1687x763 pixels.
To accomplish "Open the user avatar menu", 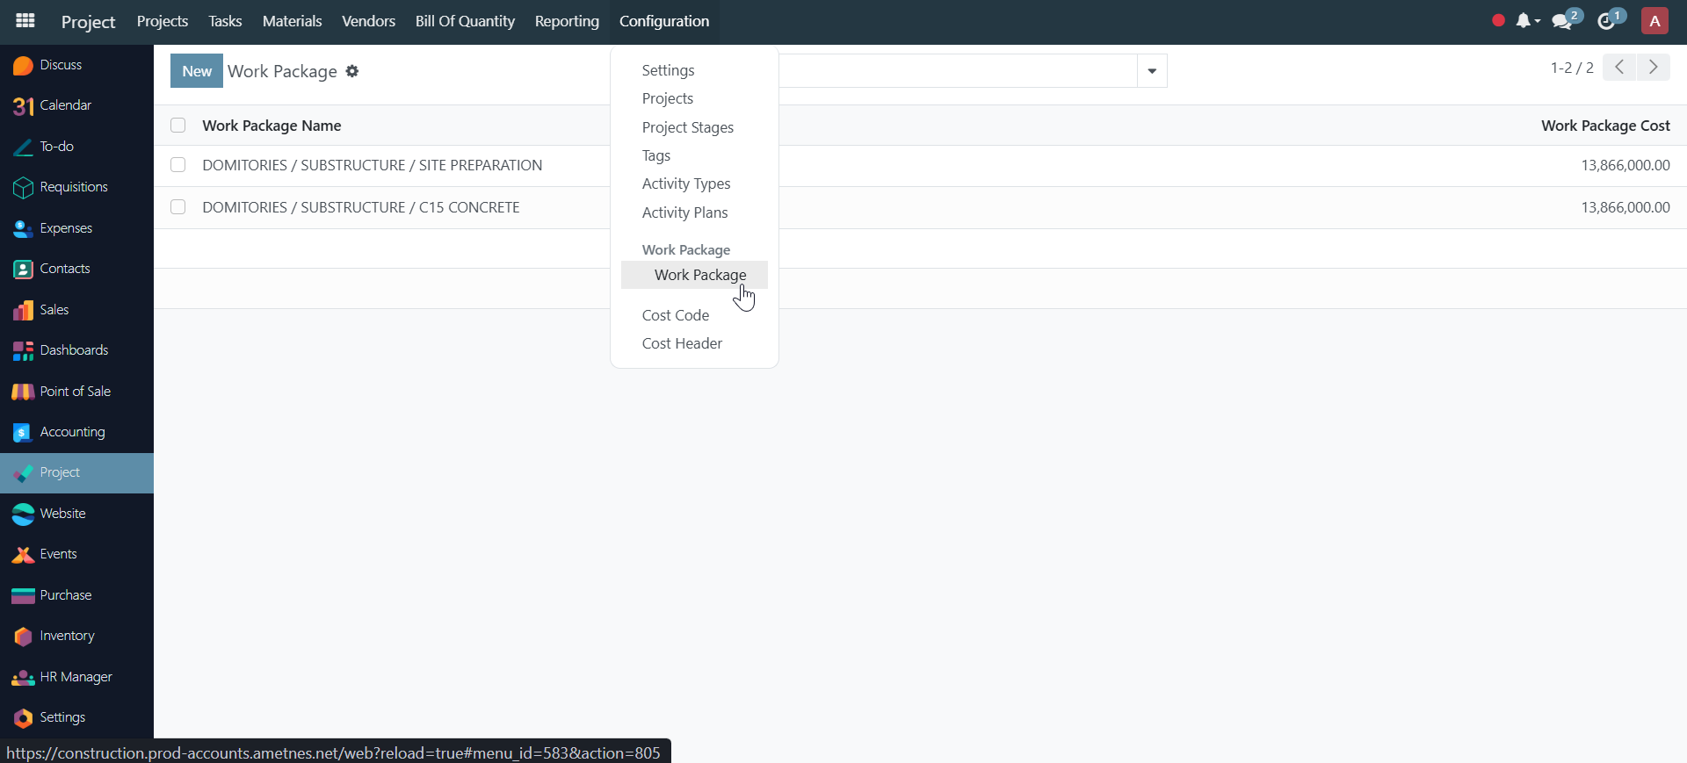I will click(1654, 21).
